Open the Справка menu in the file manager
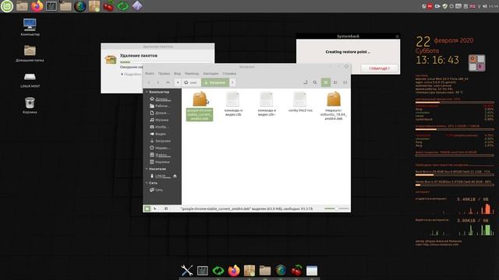 coord(229,73)
